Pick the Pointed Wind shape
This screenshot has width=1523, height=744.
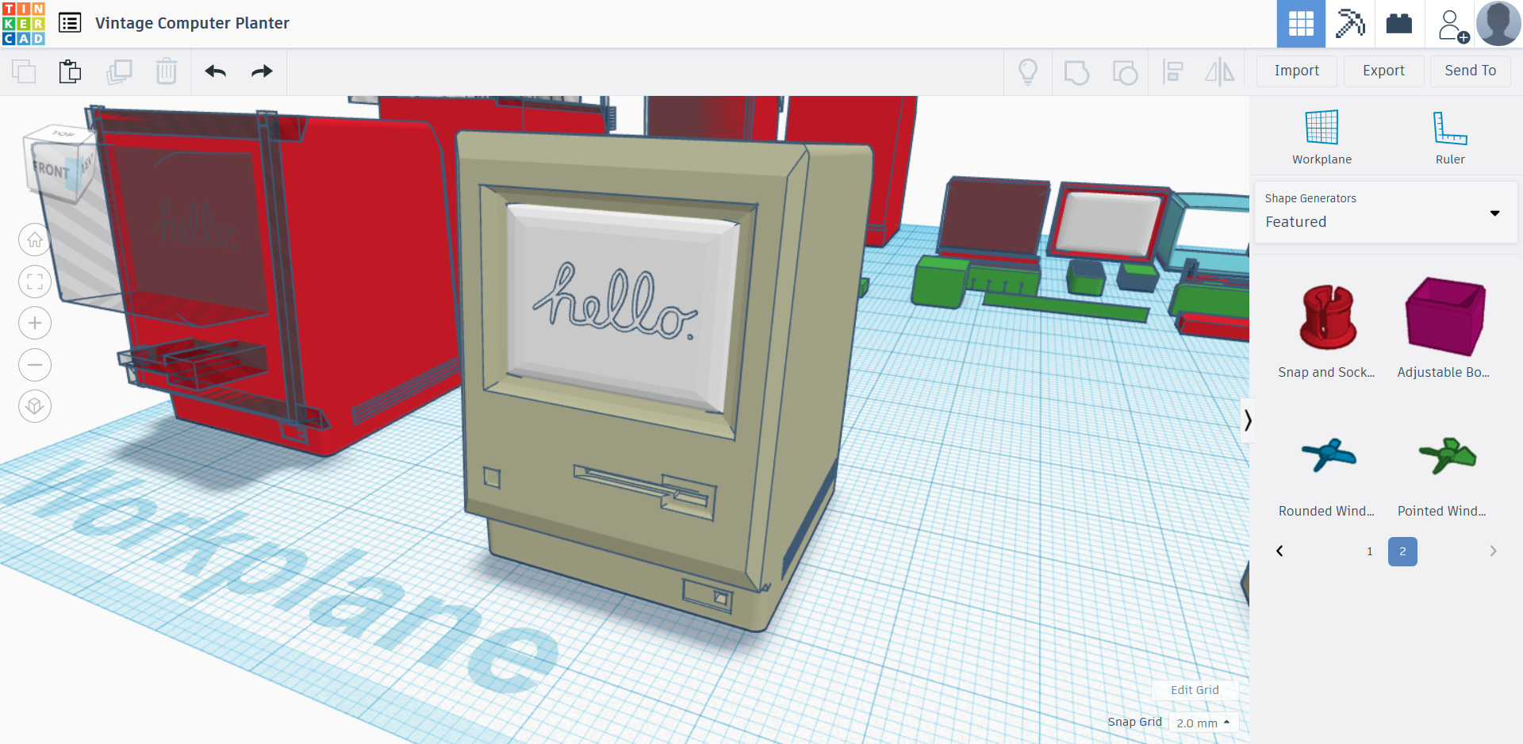coord(1444,474)
